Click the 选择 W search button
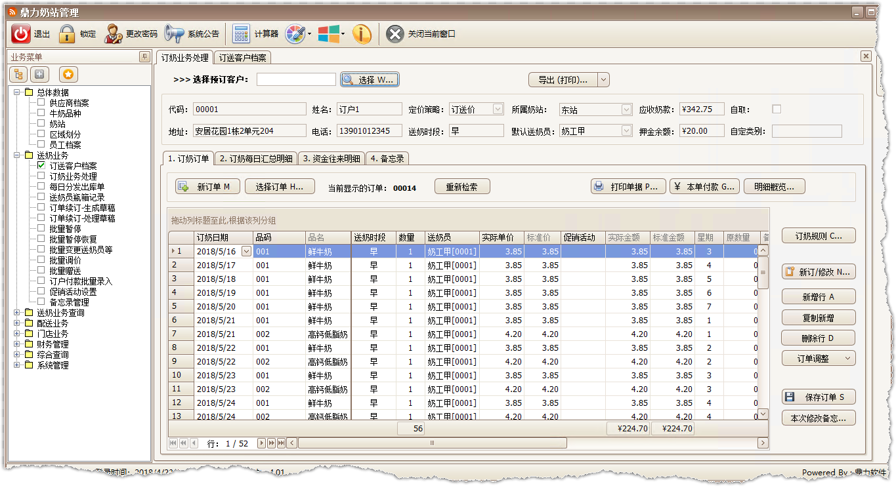This screenshot has height=495, width=896. 370,80
